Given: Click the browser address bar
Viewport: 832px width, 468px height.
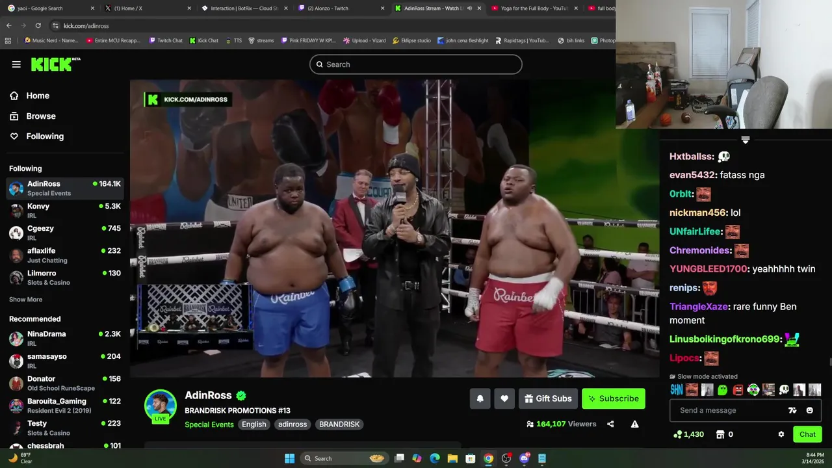Looking at the screenshot, I should [x=331, y=25].
